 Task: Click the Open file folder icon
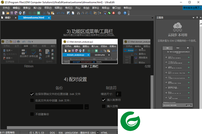pos(8,13)
